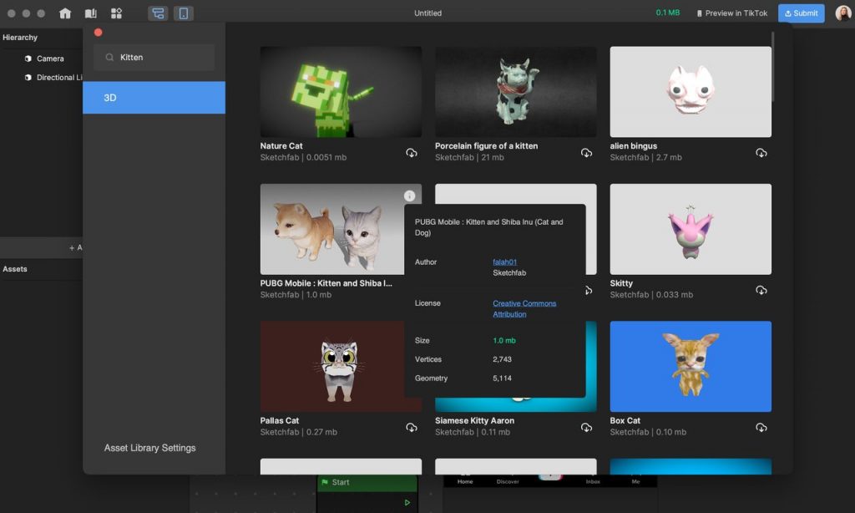Click the Kitten search field
Image resolution: width=855 pixels, height=513 pixels.
click(154, 58)
